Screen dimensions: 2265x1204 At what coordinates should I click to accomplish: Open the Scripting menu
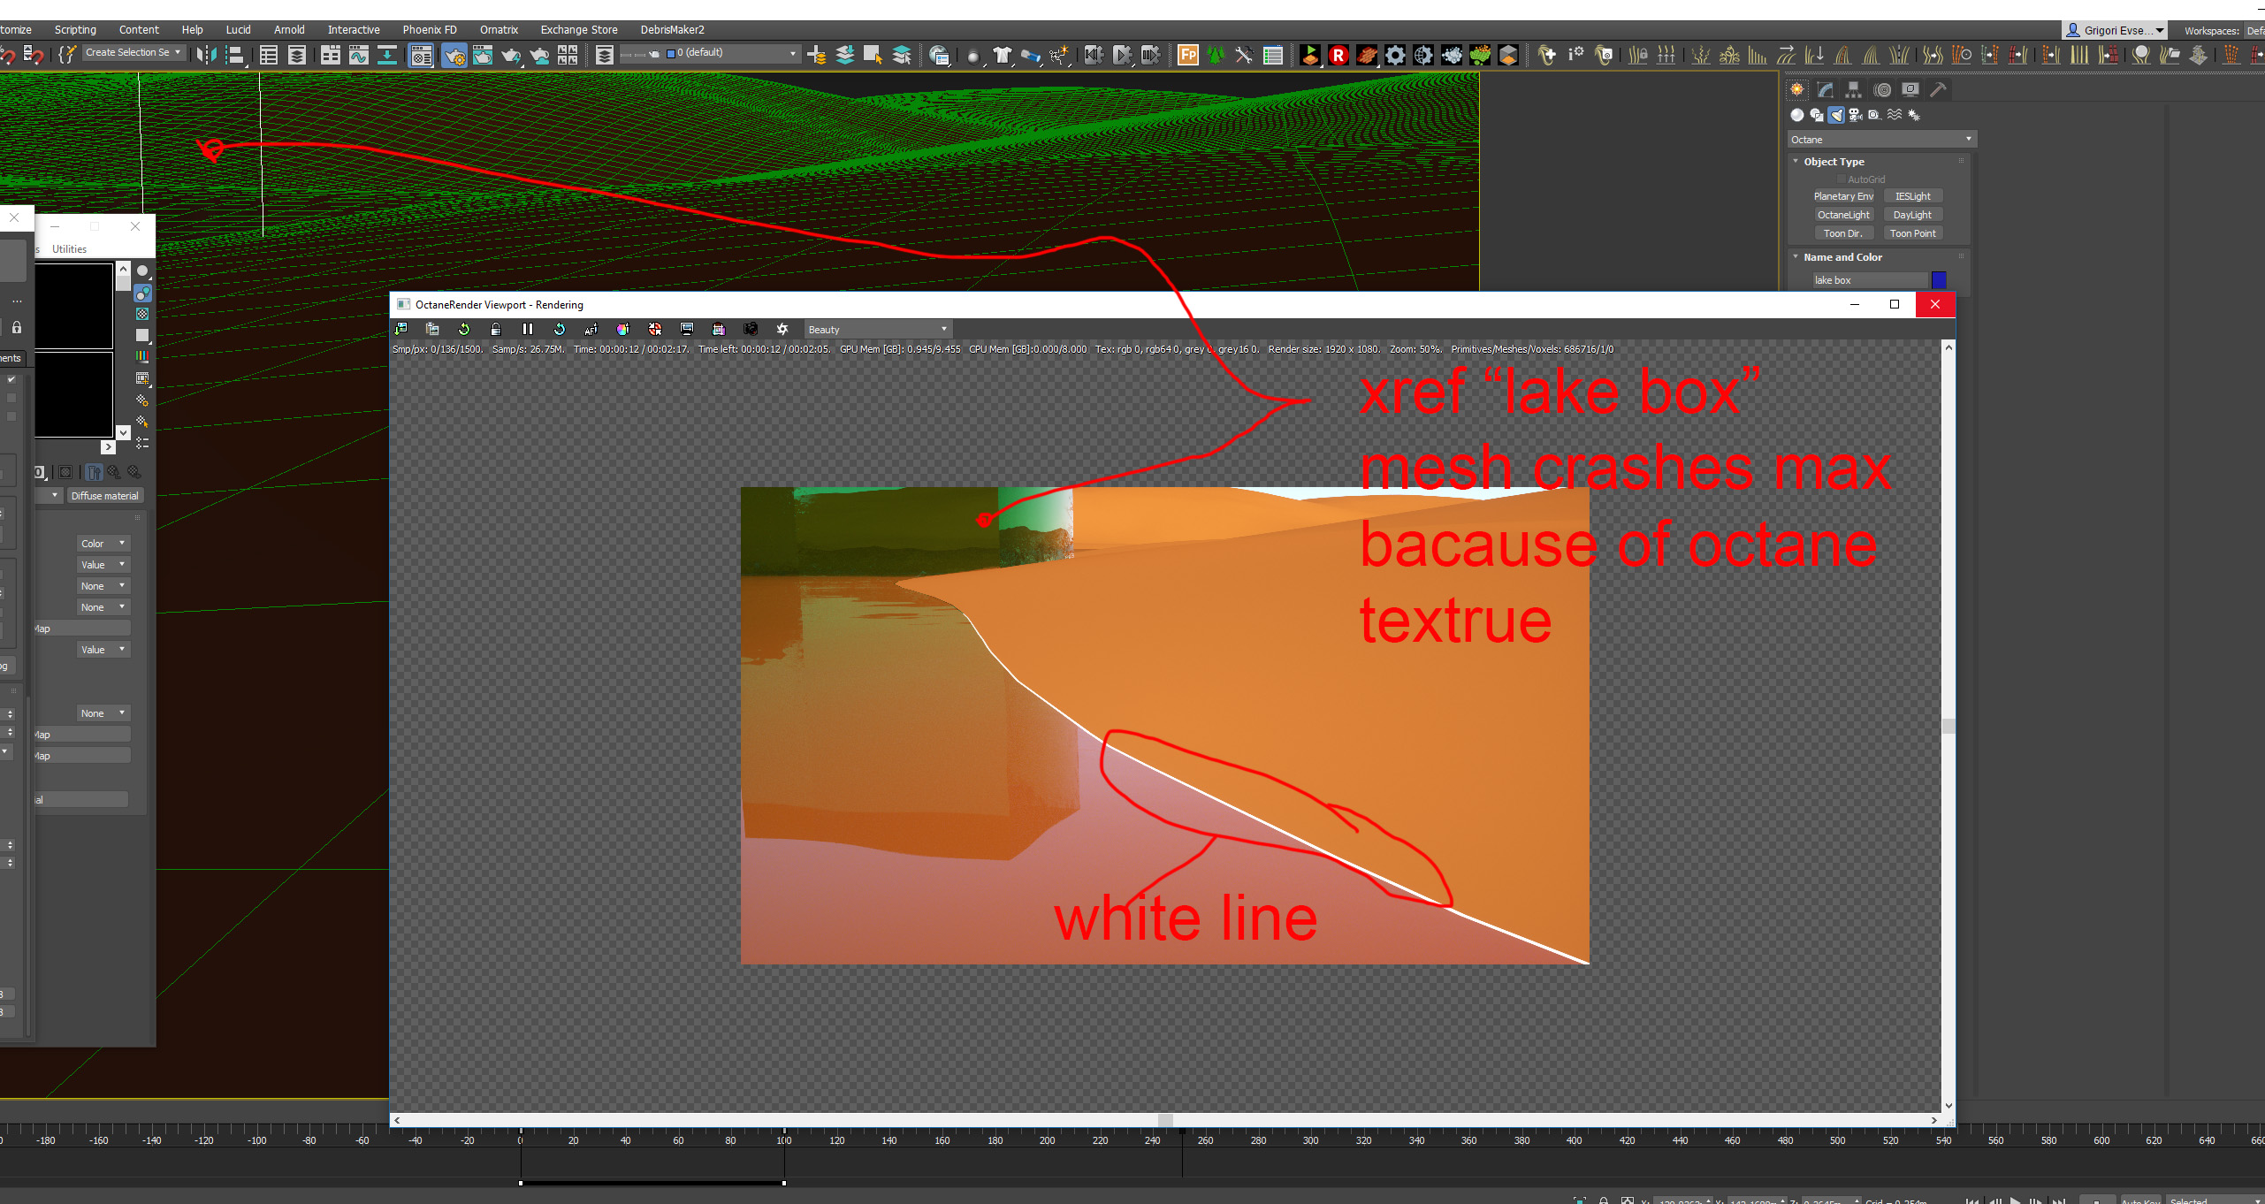point(75,29)
